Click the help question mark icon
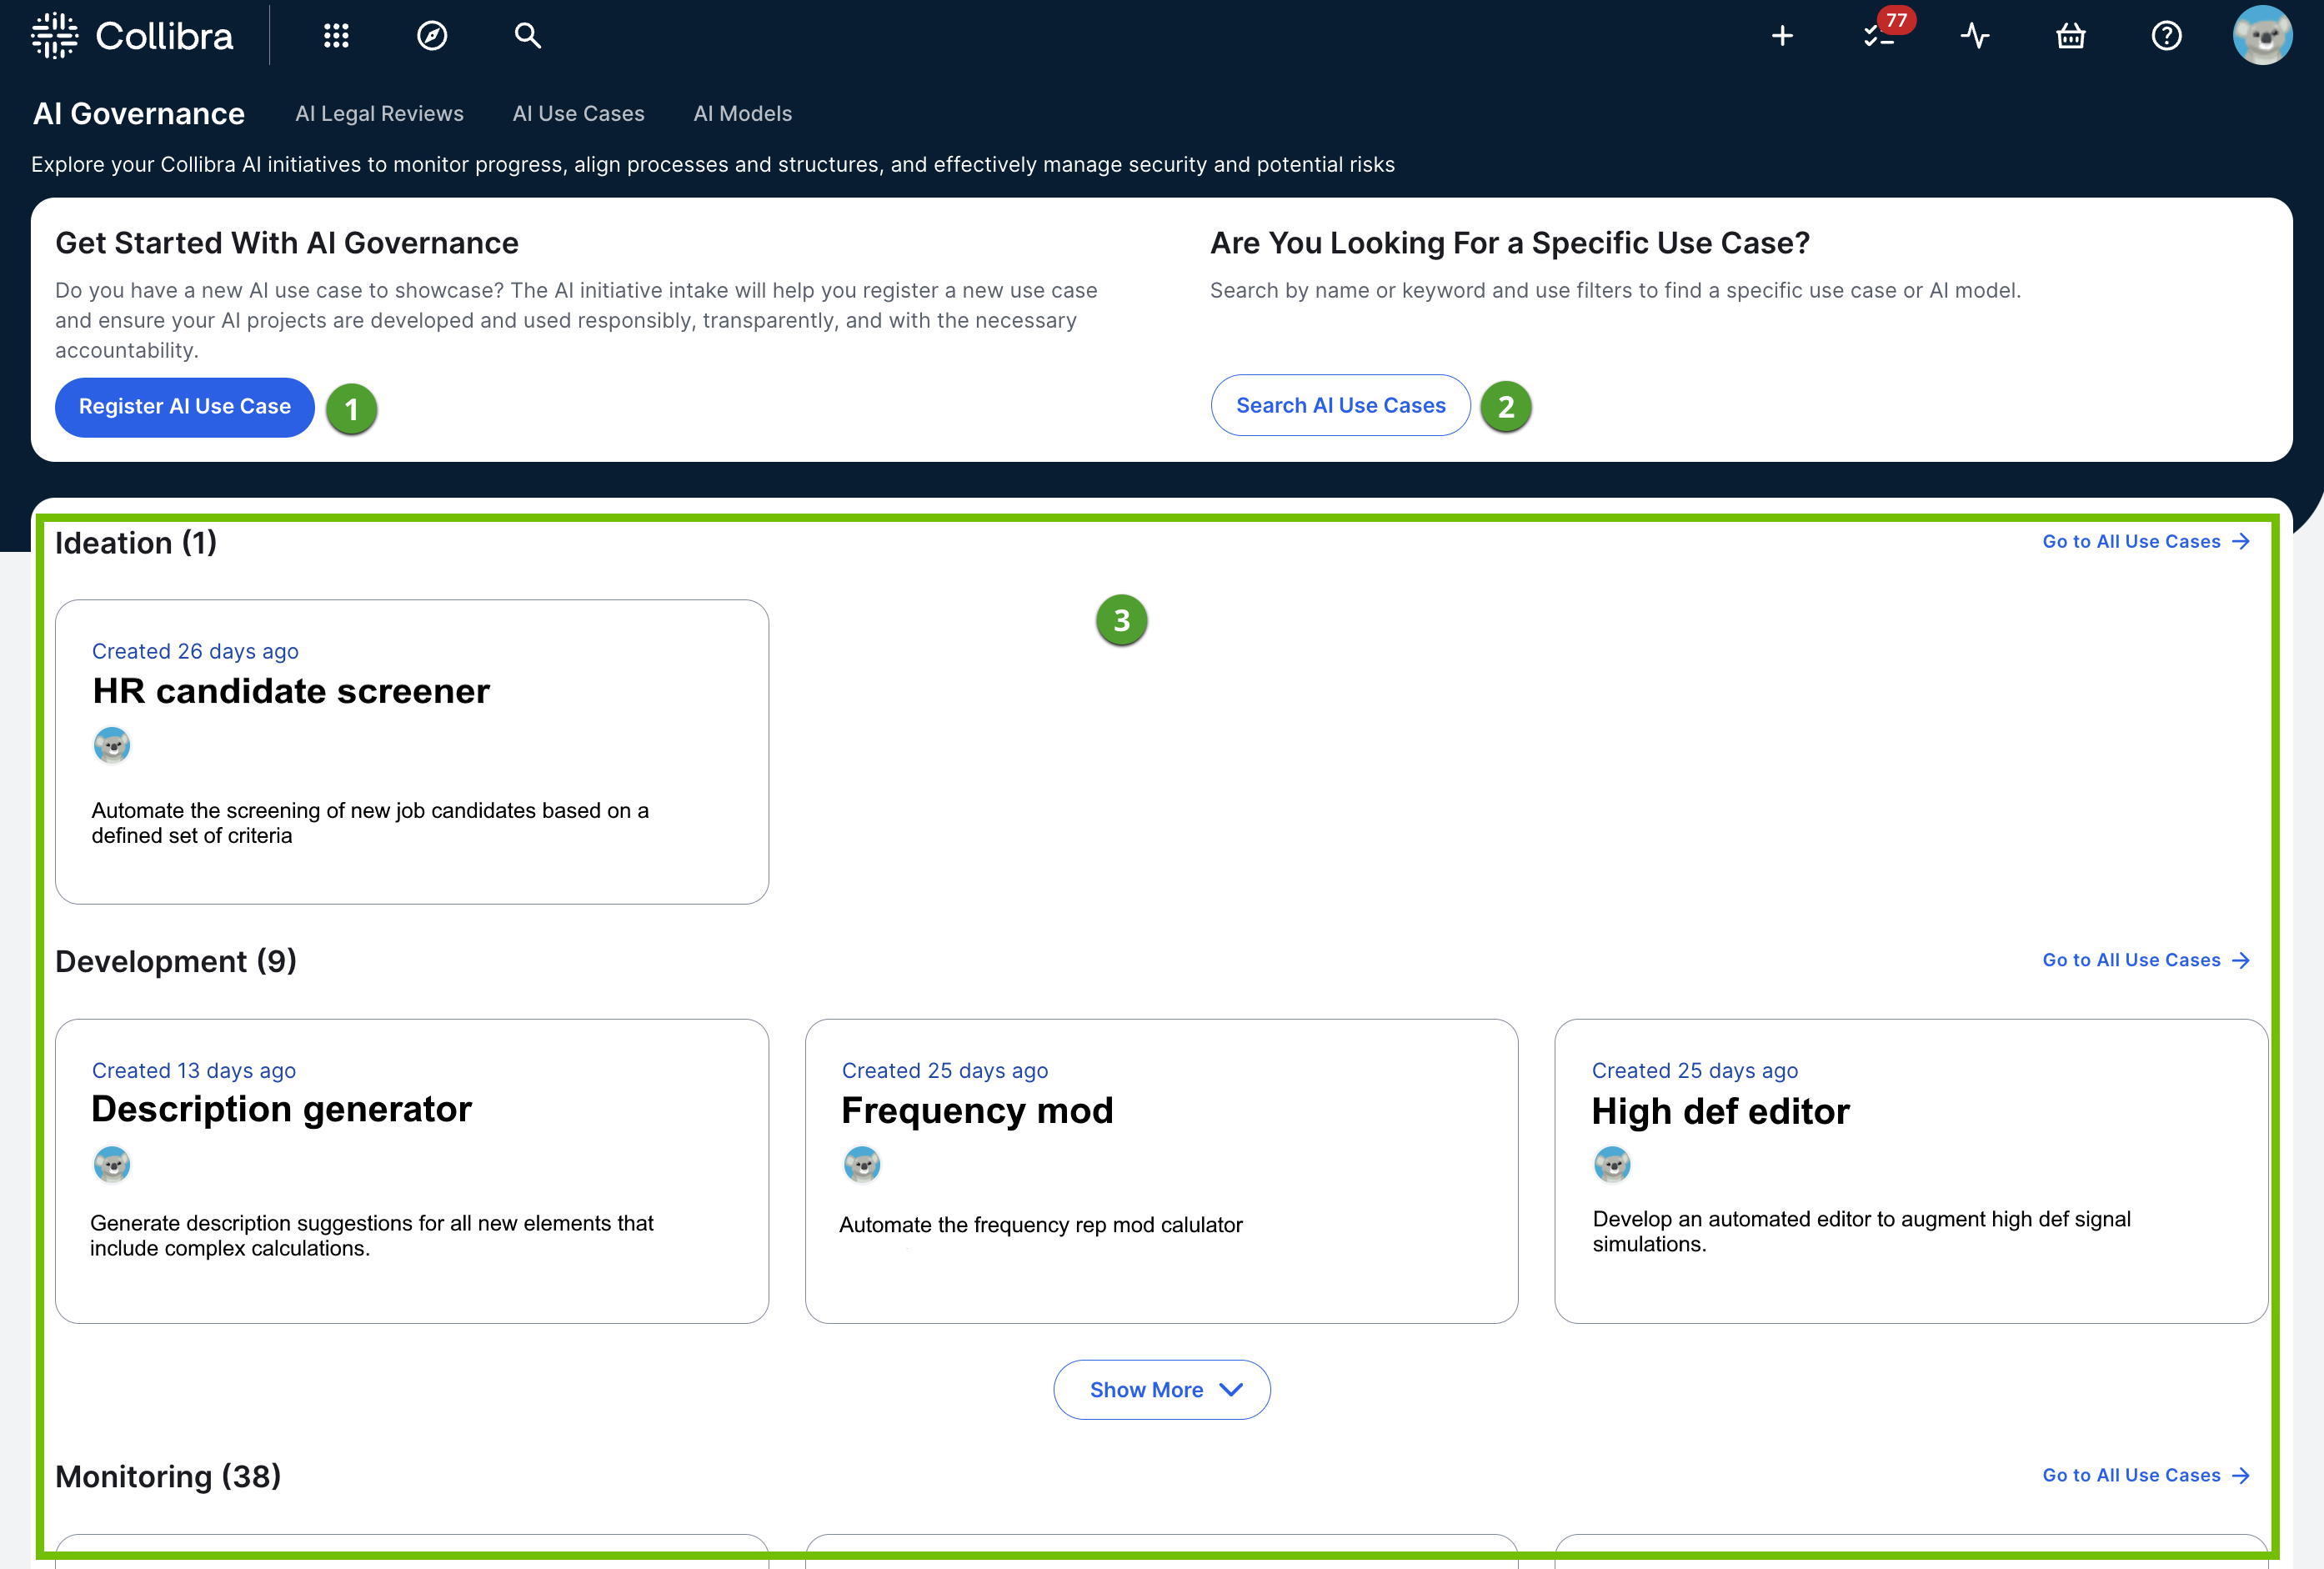 pos(2166,36)
